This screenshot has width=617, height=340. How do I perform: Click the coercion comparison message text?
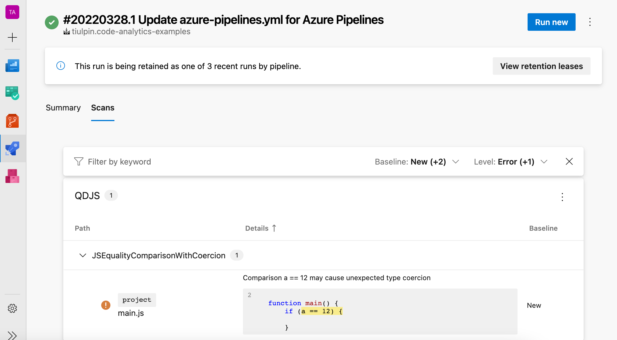tap(337, 278)
